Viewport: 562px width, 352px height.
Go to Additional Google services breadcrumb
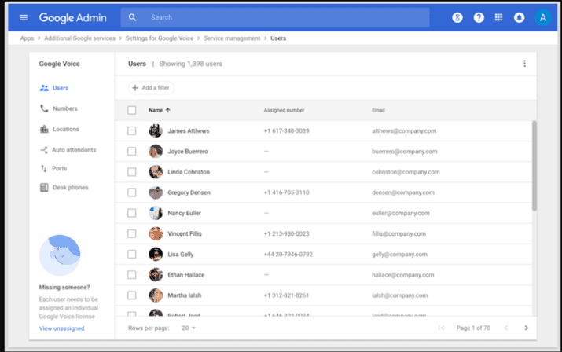pyautogui.click(x=79, y=38)
